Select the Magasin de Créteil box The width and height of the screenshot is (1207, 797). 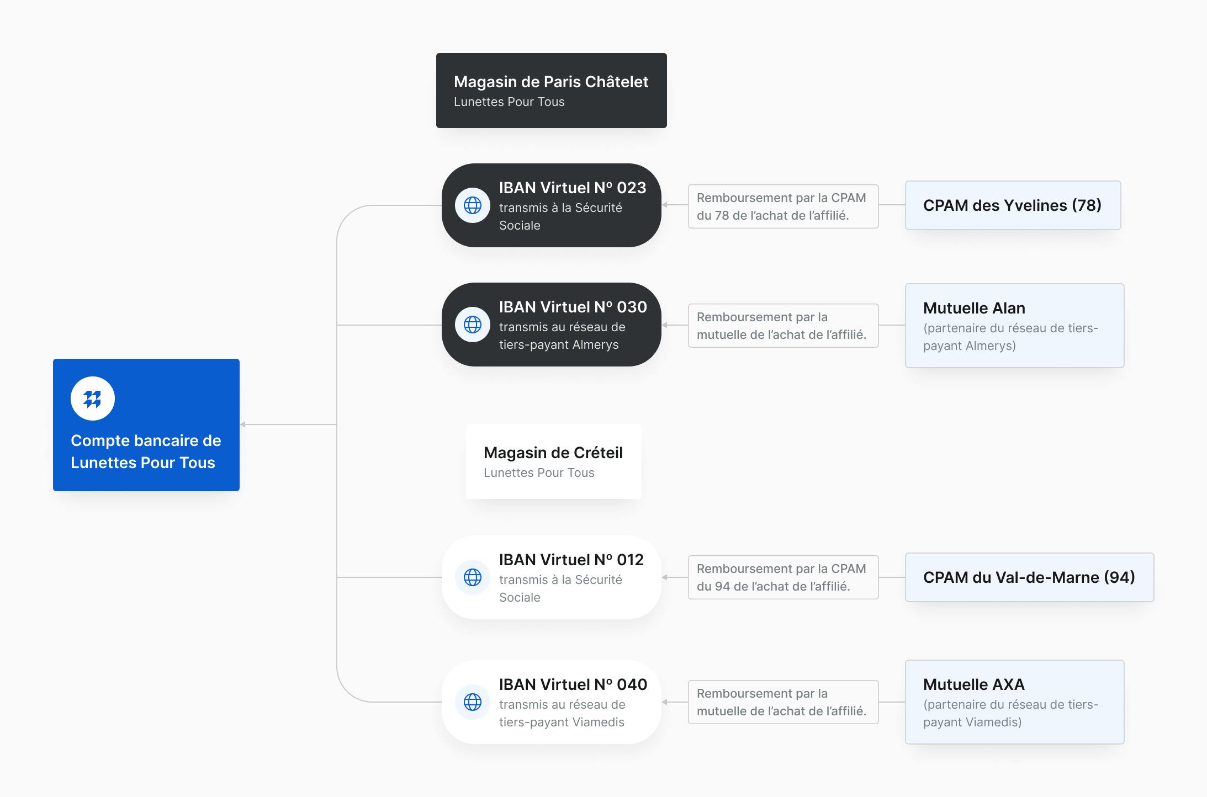pyautogui.click(x=554, y=461)
